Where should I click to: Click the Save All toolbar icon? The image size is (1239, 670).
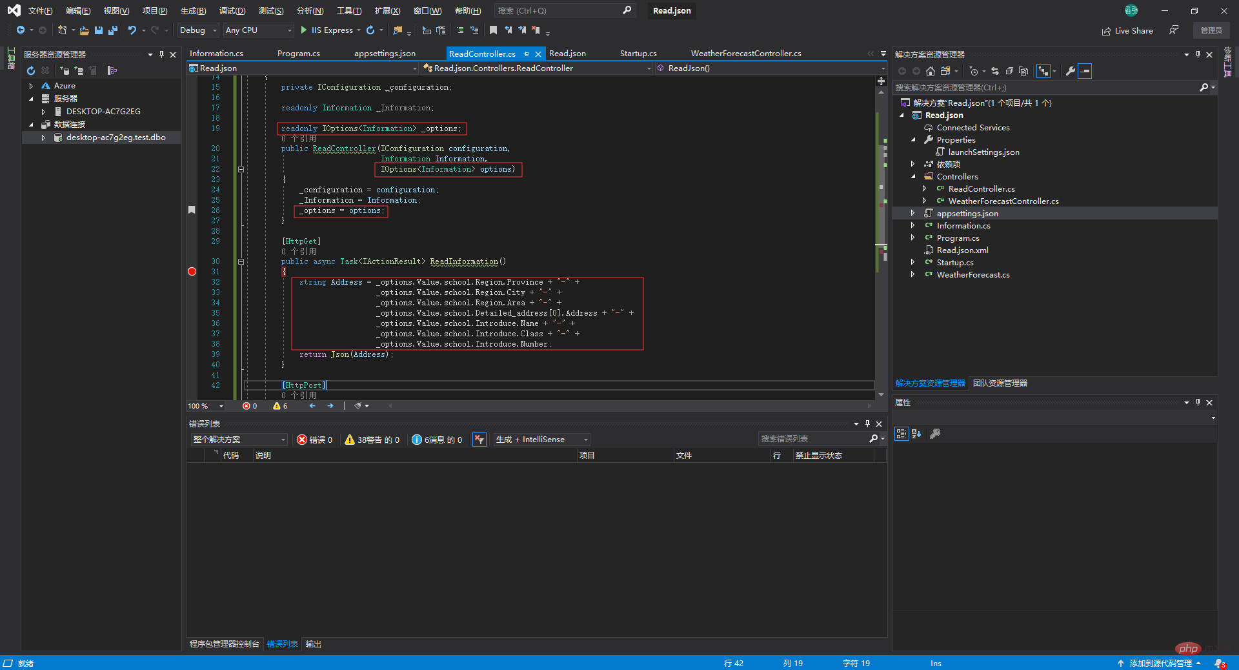point(113,30)
